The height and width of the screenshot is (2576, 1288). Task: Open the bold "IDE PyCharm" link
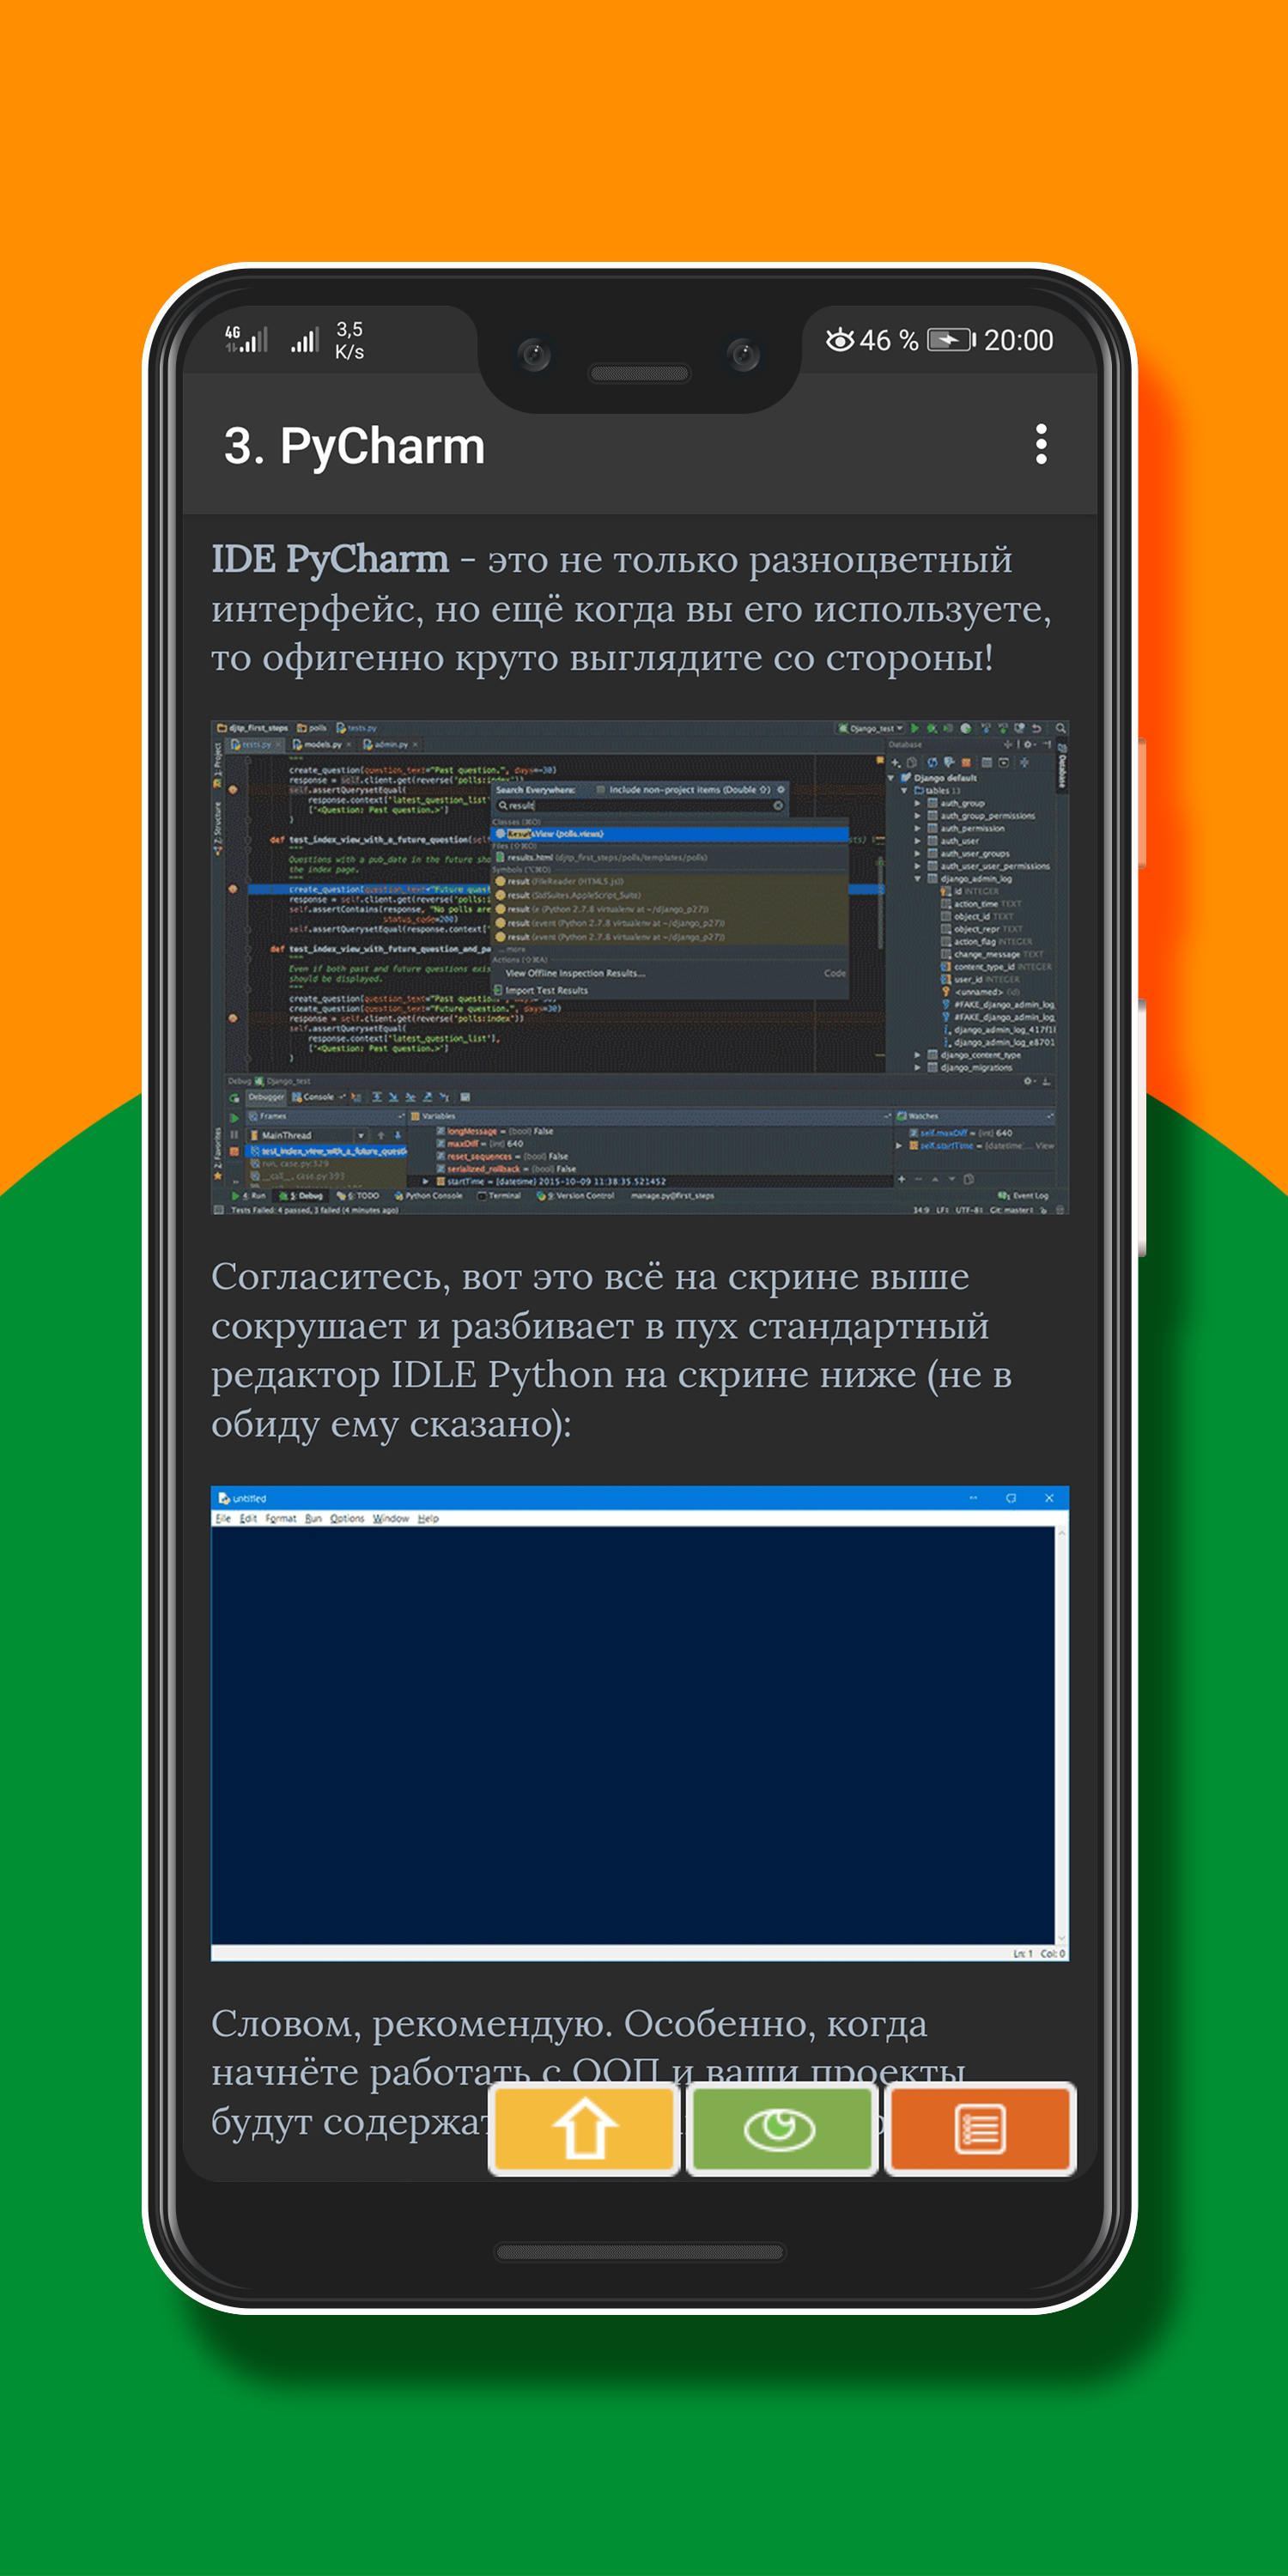click(x=330, y=559)
